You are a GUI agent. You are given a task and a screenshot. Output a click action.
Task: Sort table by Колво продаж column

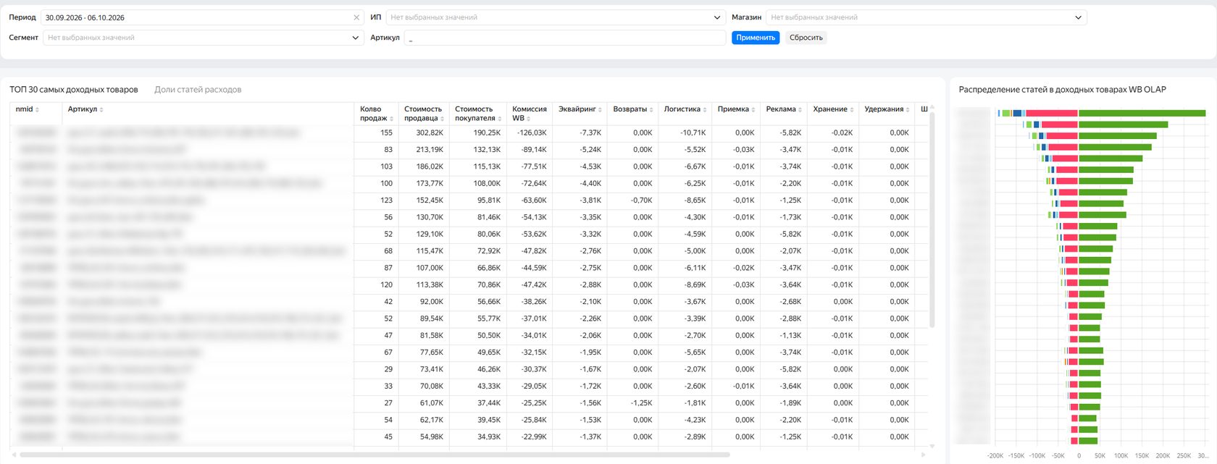392,119
